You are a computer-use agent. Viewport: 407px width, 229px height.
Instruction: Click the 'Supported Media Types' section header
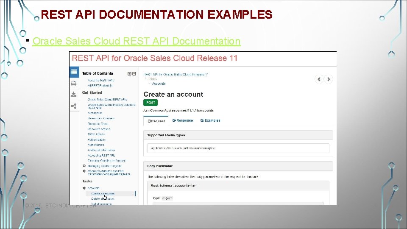(x=238, y=135)
